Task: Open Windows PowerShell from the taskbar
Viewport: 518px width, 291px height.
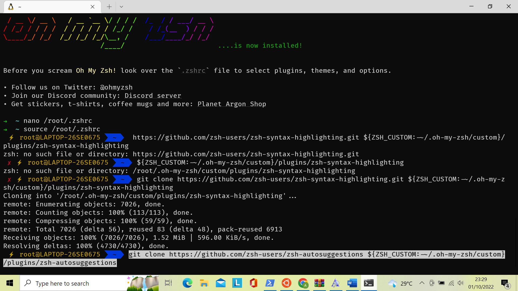Action: (x=270, y=283)
